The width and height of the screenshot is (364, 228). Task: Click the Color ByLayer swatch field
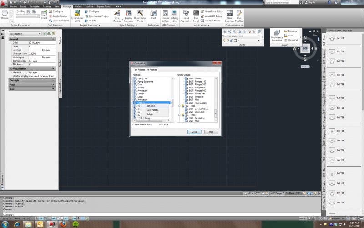pyautogui.click(x=42, y=43)
